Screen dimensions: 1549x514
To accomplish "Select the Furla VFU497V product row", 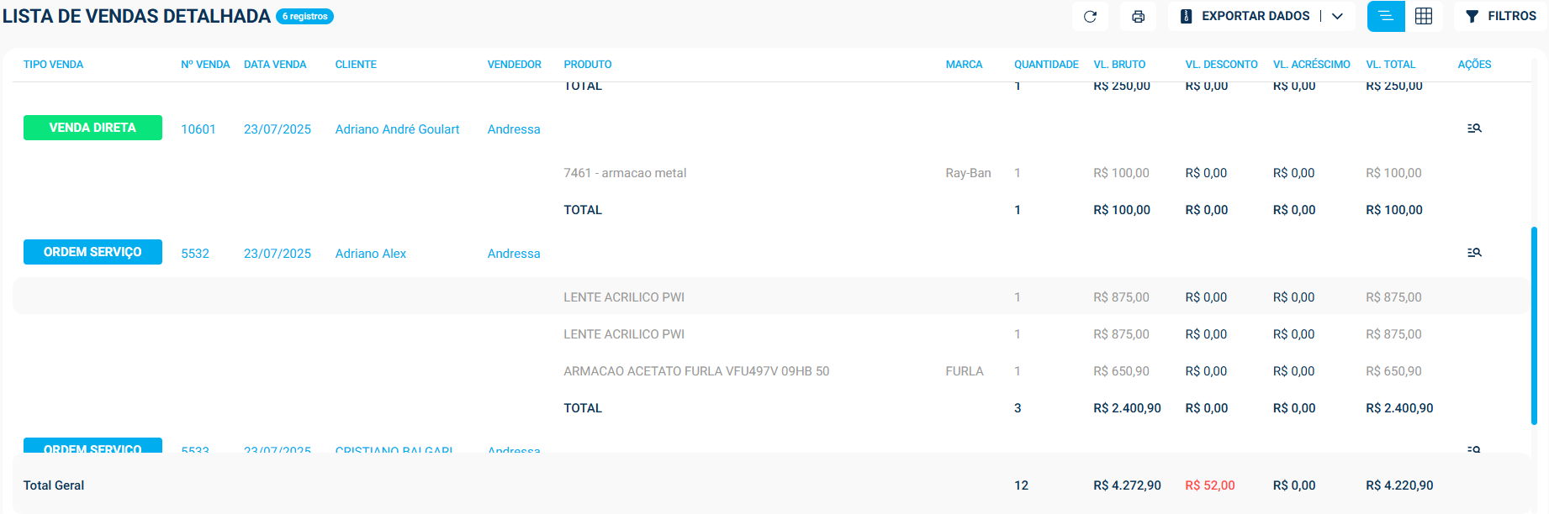I will [x=696, y=371].
